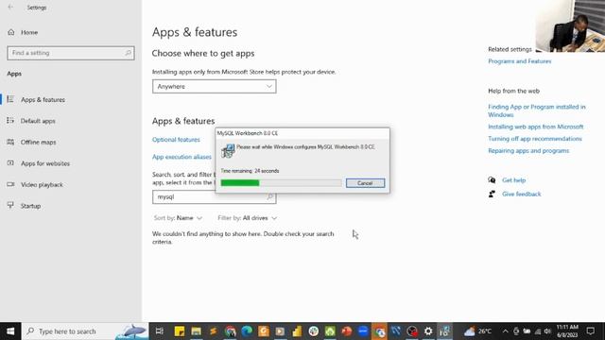Screen dimensions: 605x340
Task: Go back using the Settings back arrow
Action: [x=10, y=8]
